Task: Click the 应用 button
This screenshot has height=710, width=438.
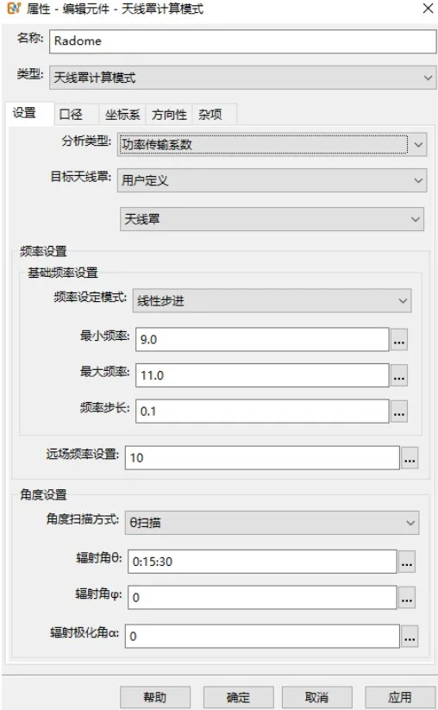Action: click(399, 697)
